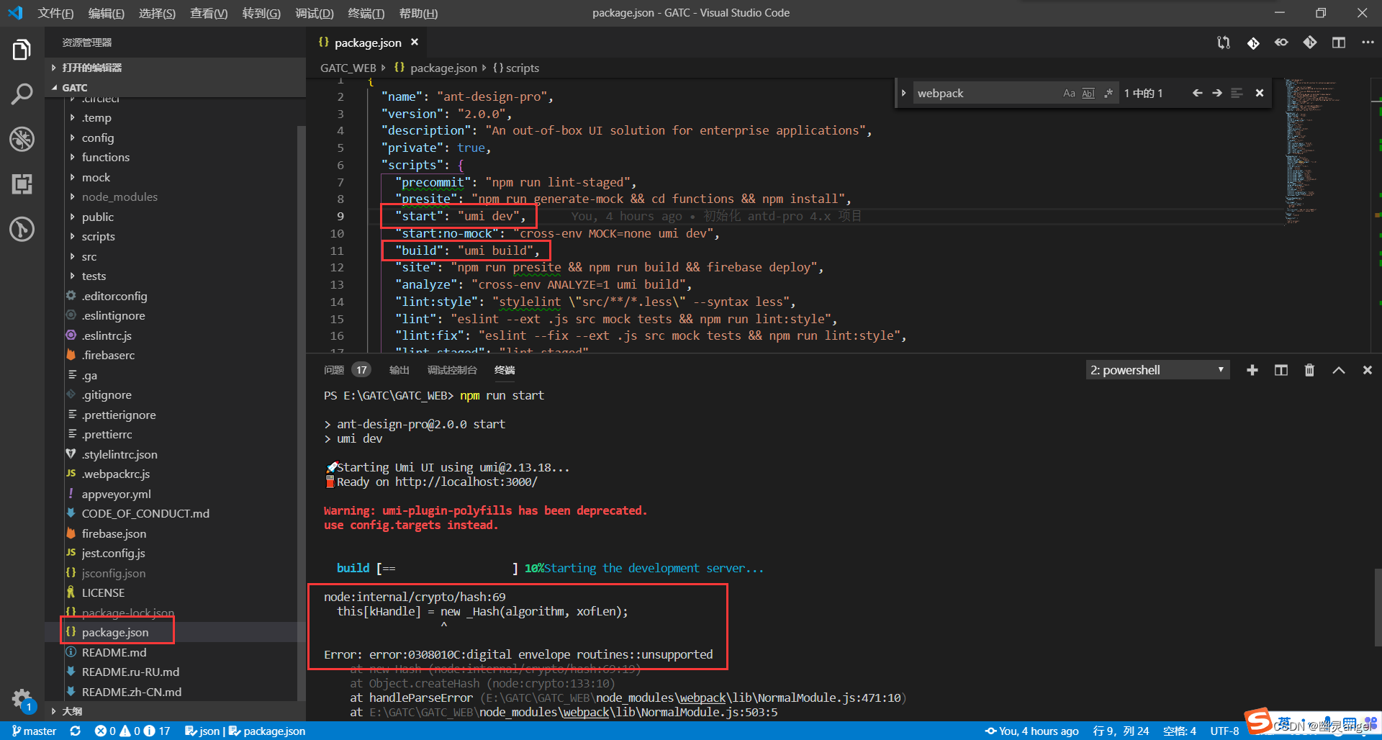Open the 编辑(E) menu

pos(107,13)
